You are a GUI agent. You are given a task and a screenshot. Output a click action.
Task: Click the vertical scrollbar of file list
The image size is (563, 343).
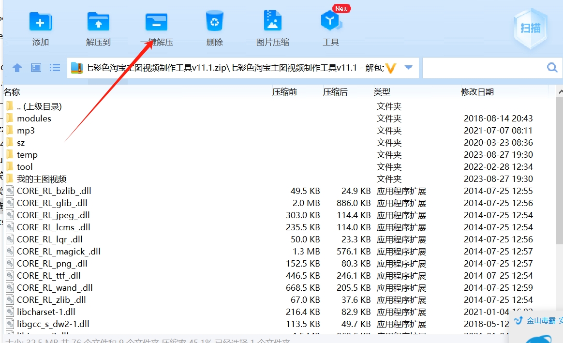point(559,172)
